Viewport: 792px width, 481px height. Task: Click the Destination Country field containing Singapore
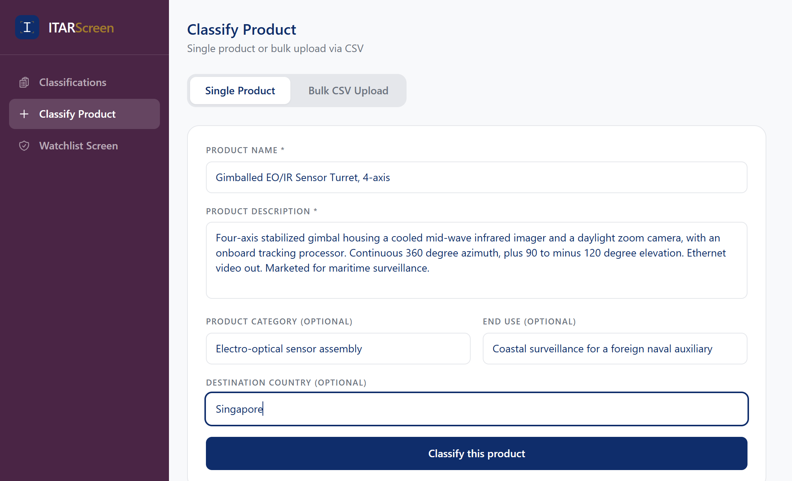[477, 409]
